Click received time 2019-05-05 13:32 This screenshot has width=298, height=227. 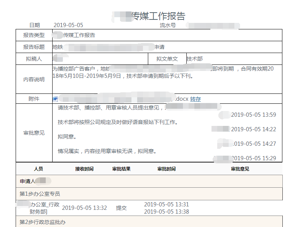(x=84, y=208)
